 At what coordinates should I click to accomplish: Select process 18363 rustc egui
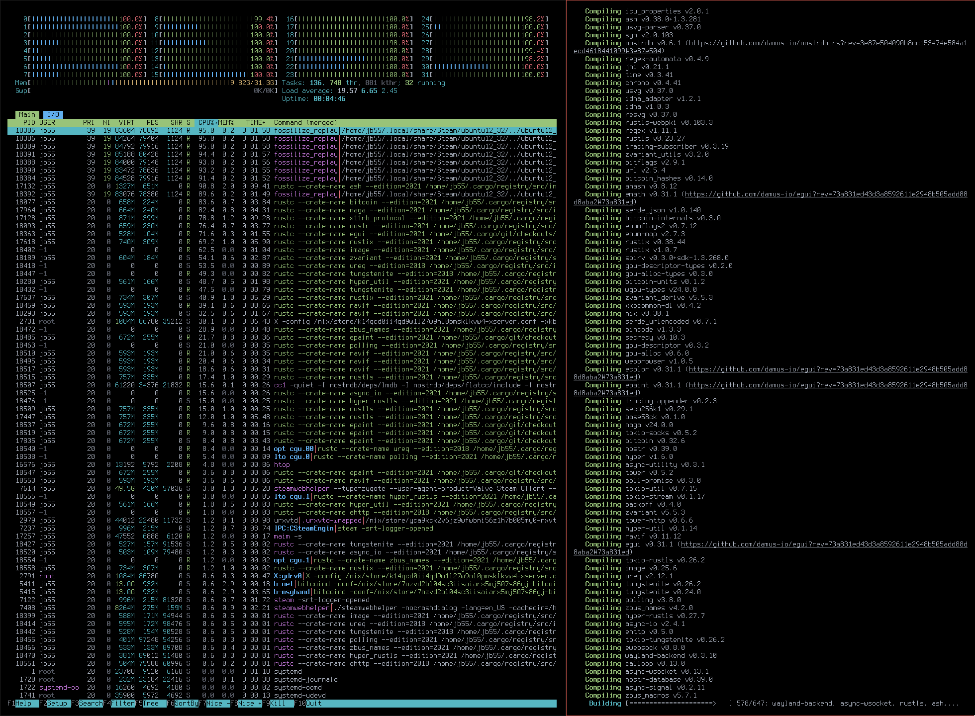point(282,234)
